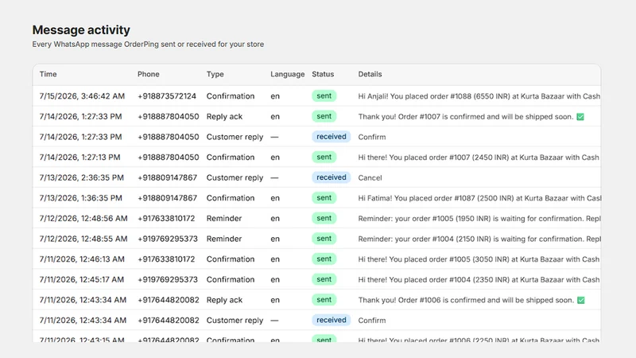Viewport: 636px width, 358px height.
Task: Click the Time column header
Action: pyautogui.click(x=48, y=74)
